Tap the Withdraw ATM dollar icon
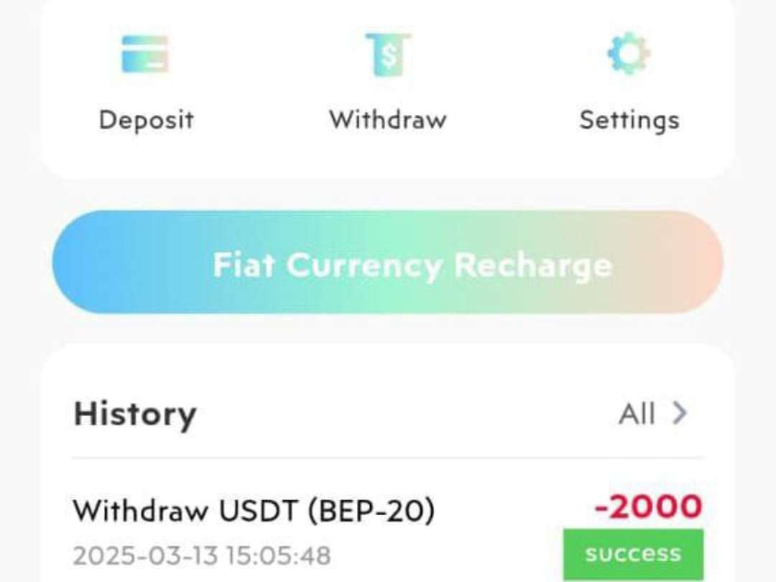The width and height of the screenshot is (776, 582). point(389,55)
